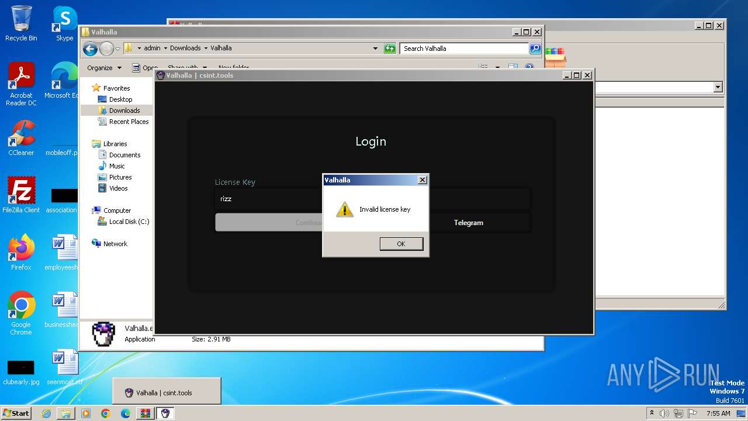Image resolution: width=748 pixels, height=421 pixels.
Task: Click the network tray icon
Action: (x=678, y=413)
